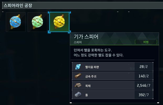The image size is (163, 105).
Task: Select the green Mega Sphere icon
Action: [37, 22]
